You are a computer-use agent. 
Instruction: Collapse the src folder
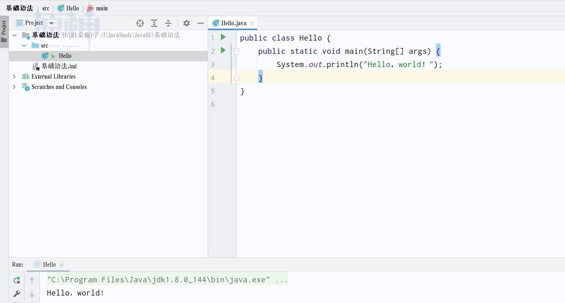click(24, 46)
